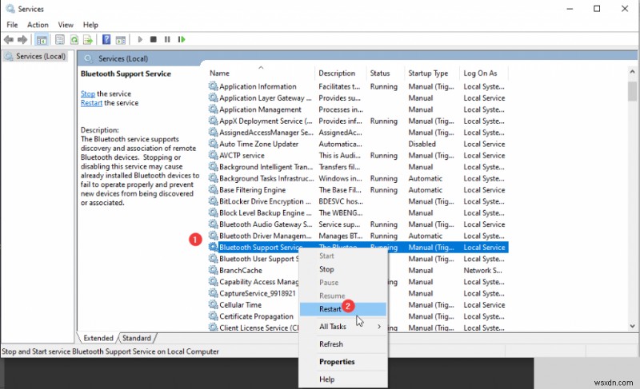This screenshot has height=389, width=640.
Task: Click gear icon beside Base Filtering Engine
Action: coord(213,190)
